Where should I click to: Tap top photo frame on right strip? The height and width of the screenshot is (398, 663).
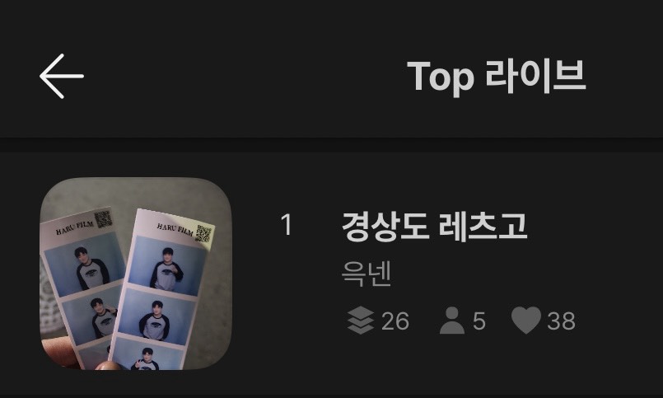(166, 267)
